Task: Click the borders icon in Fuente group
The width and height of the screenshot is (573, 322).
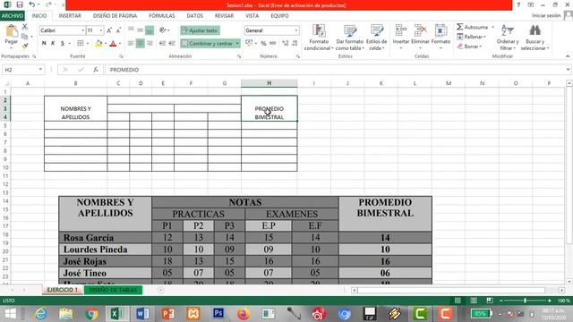Action: (81, 44)
